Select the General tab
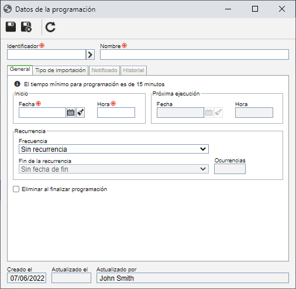The width and height of the screenshot is (296, 289). point(20,70)
